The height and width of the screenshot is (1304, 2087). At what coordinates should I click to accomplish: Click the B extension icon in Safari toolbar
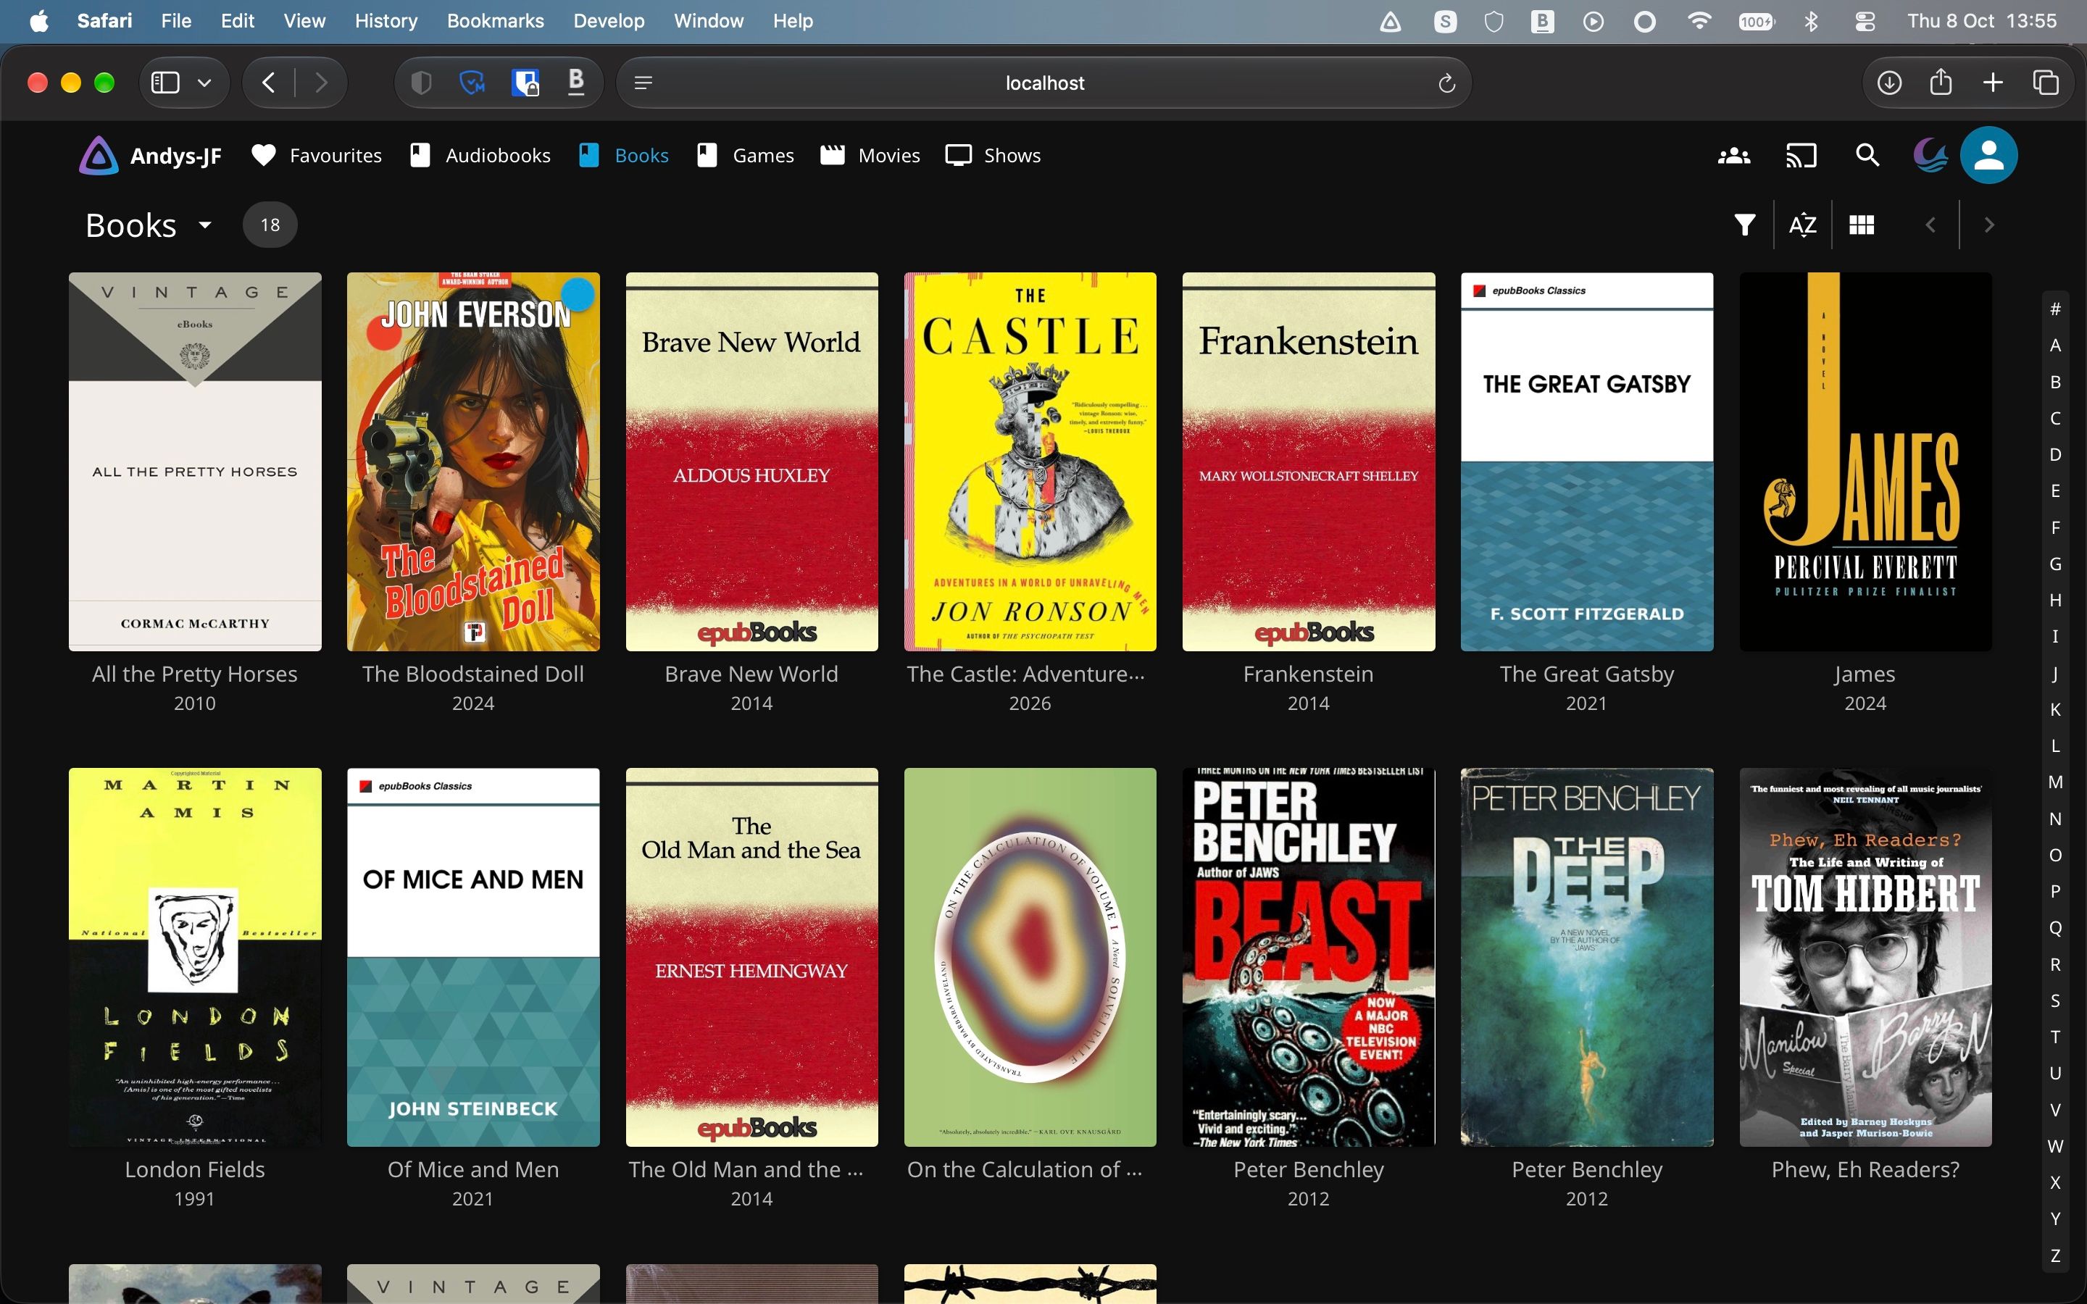tap(576, 82)
